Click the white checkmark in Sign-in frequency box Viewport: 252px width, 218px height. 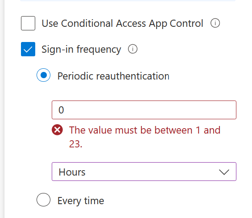point(28,50)
